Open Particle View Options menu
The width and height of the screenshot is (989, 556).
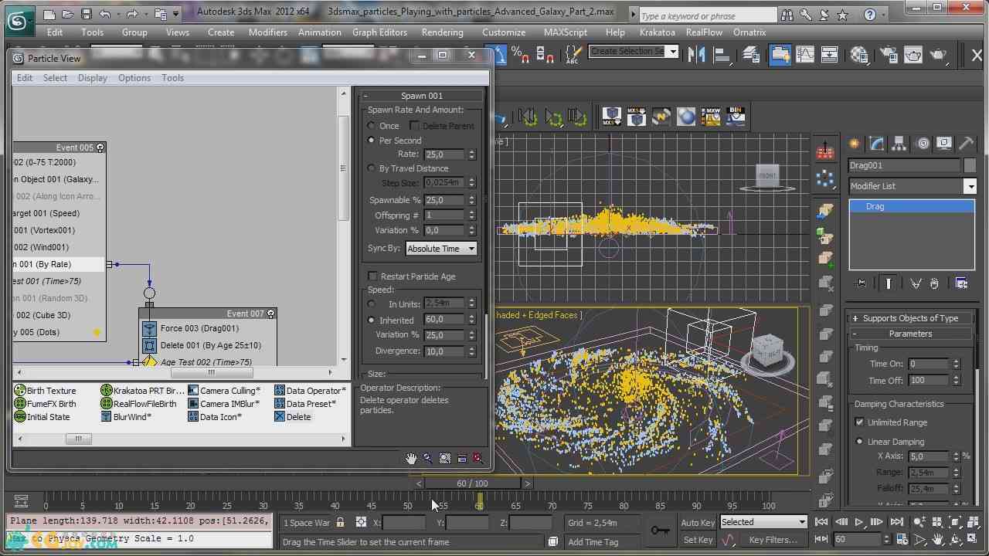134,78
